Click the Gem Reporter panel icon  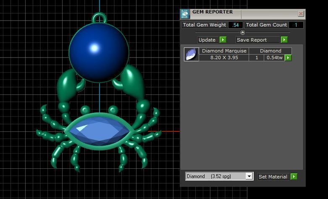[x=185, y=14]
